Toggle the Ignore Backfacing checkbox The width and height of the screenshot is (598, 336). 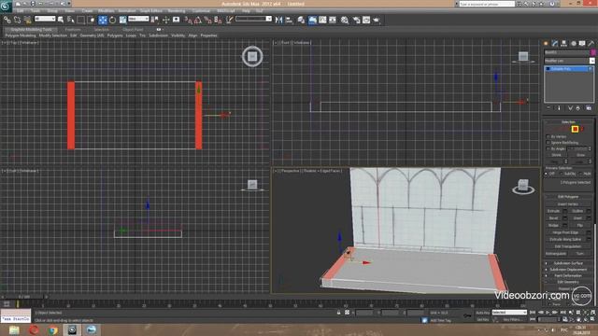click(x=548, y=143)
